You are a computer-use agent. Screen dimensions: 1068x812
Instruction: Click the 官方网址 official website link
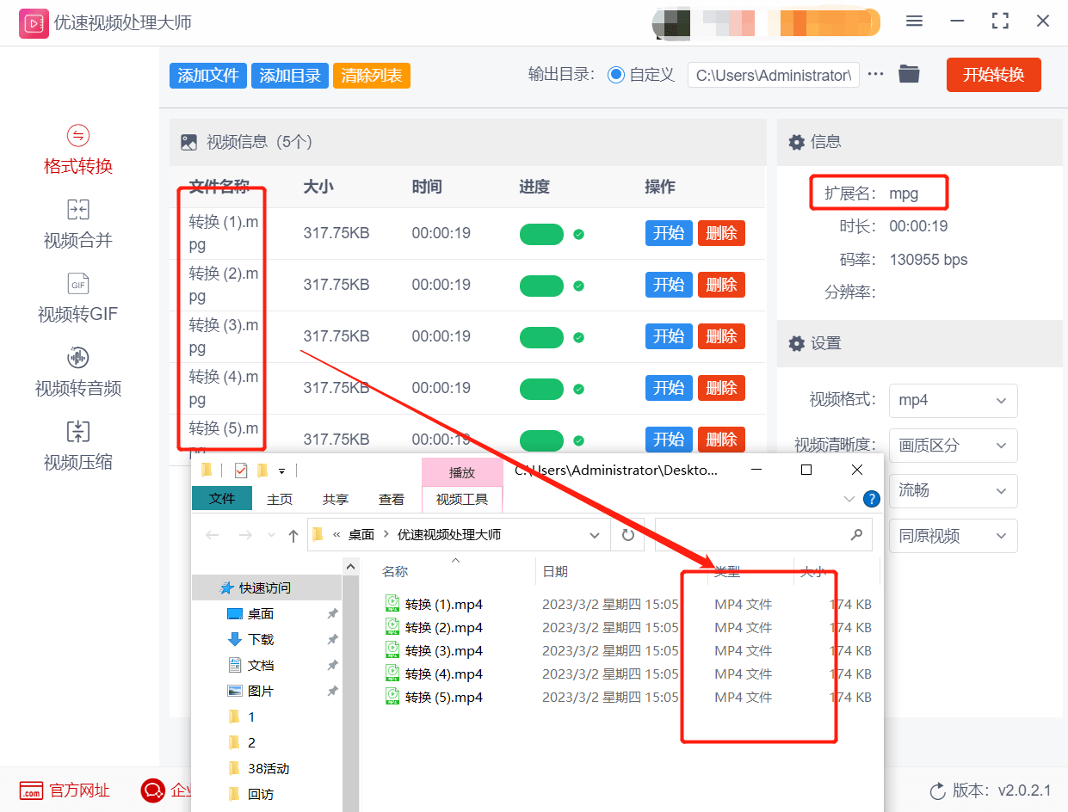[65, 790]
